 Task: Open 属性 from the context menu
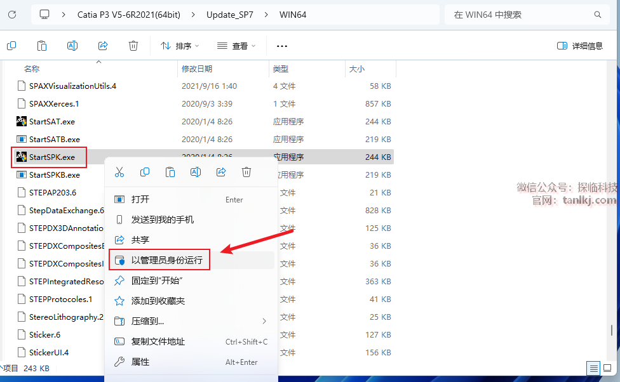click(x=191, y=362)
